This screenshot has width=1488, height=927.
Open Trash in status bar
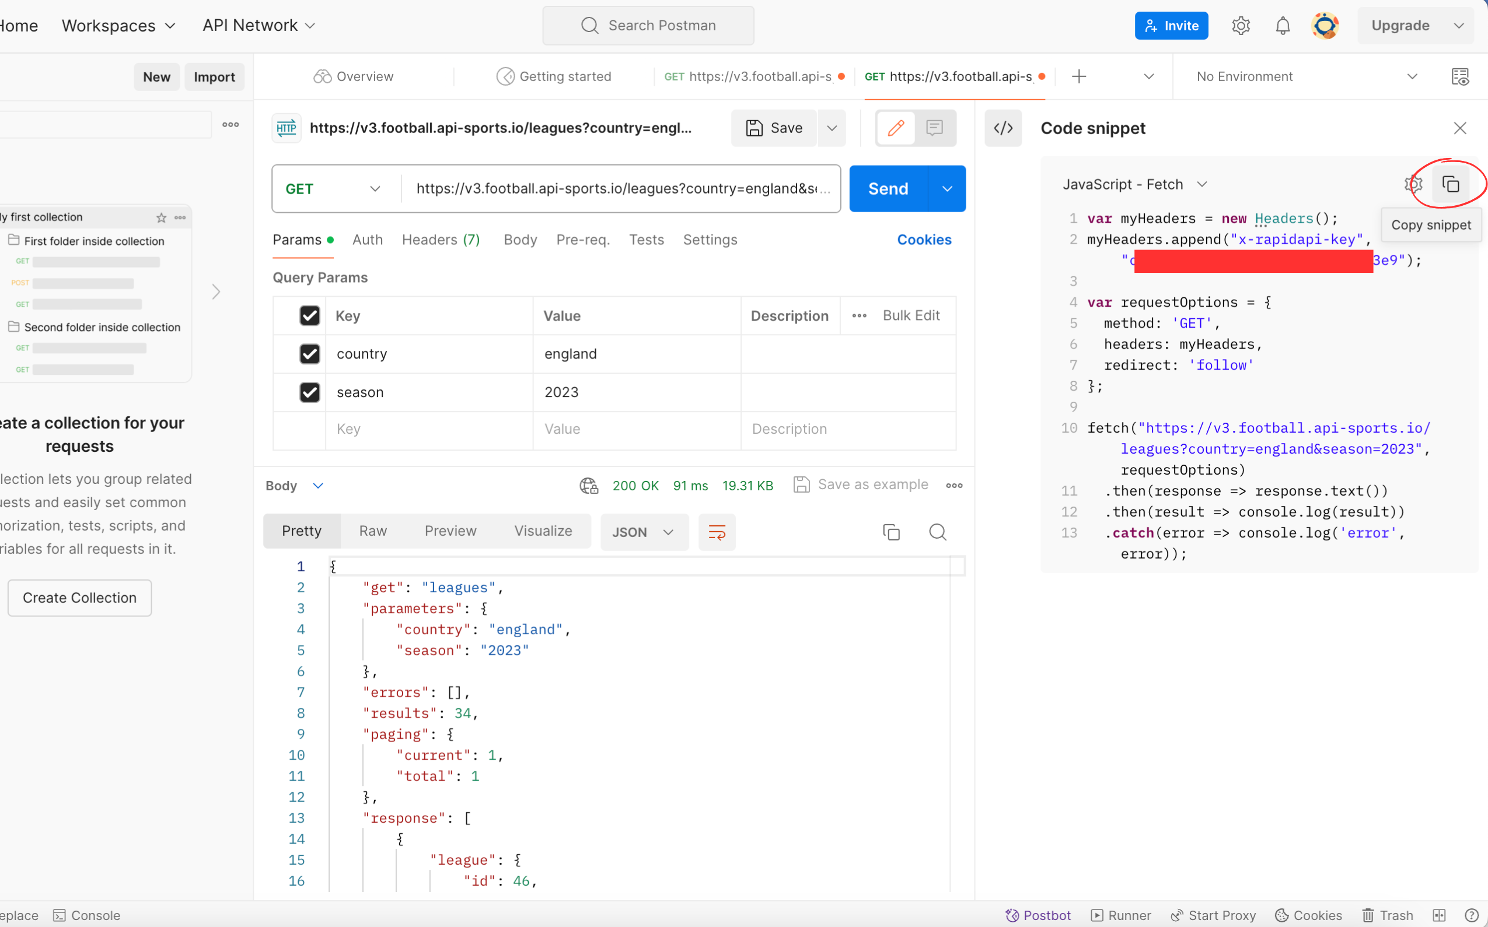[x=1388, y=915]
